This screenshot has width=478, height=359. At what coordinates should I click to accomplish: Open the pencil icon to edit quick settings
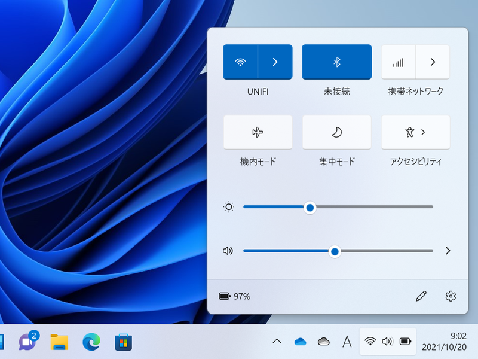click(x=421, y=296)
